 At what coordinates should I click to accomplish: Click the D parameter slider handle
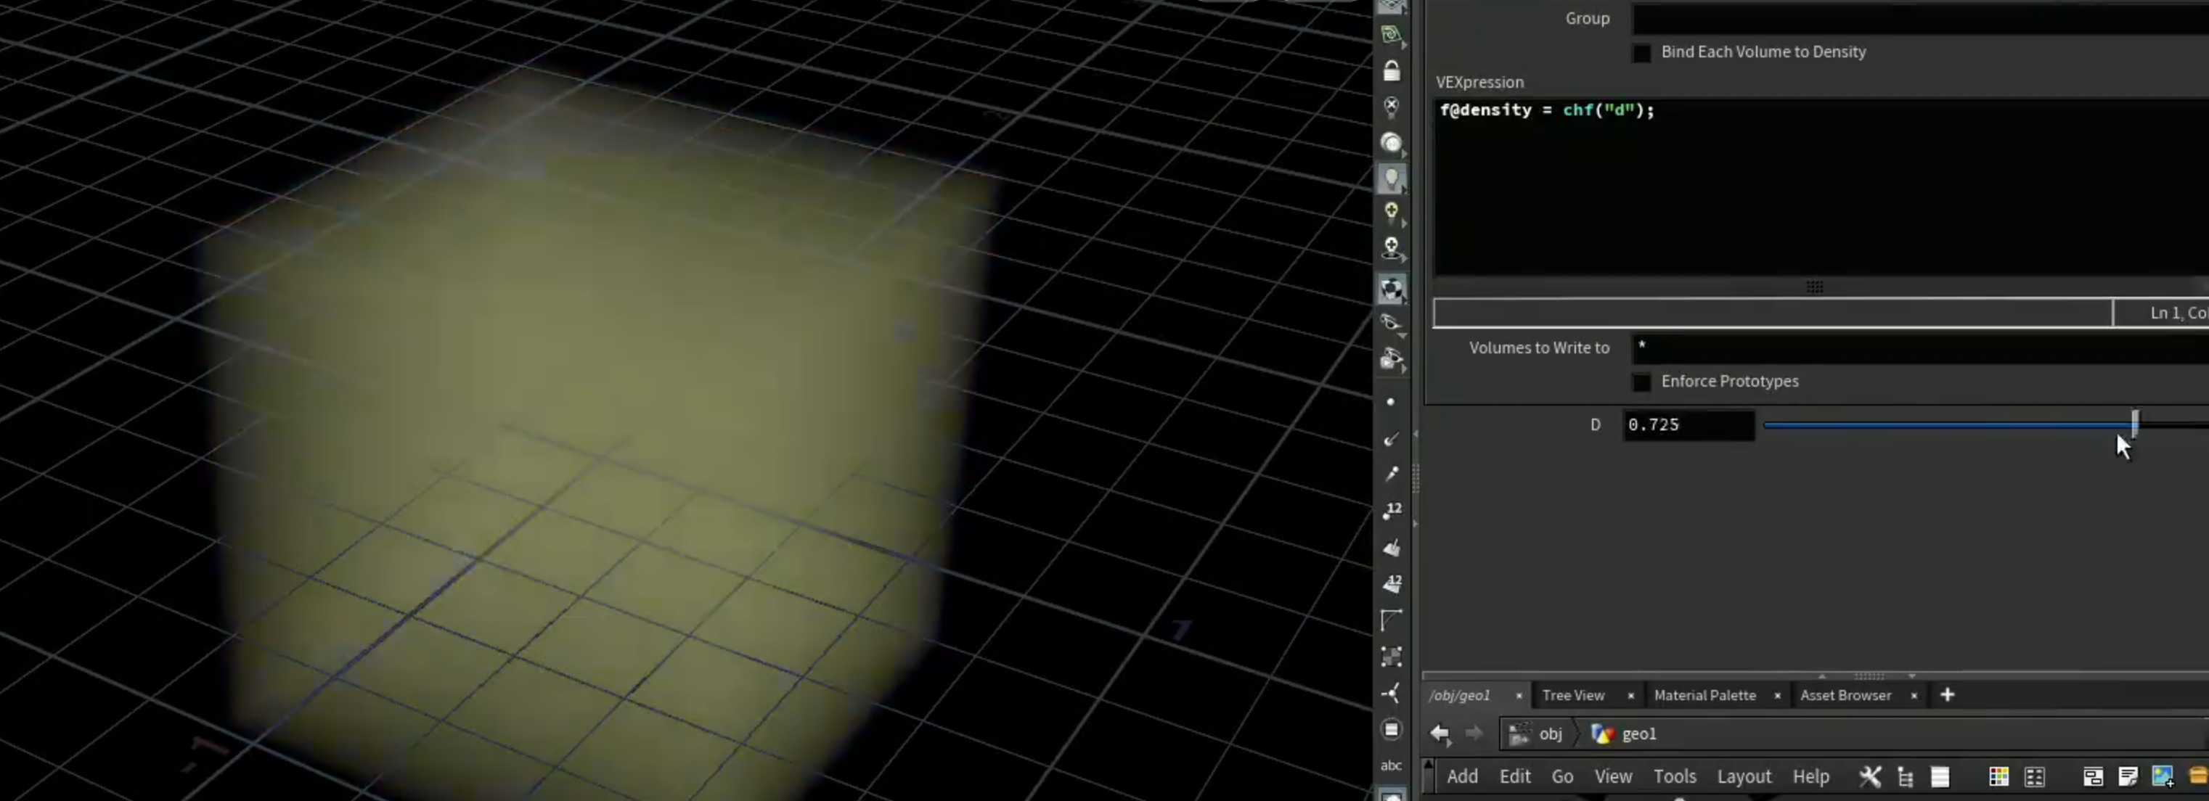(x=2134, y=423)
